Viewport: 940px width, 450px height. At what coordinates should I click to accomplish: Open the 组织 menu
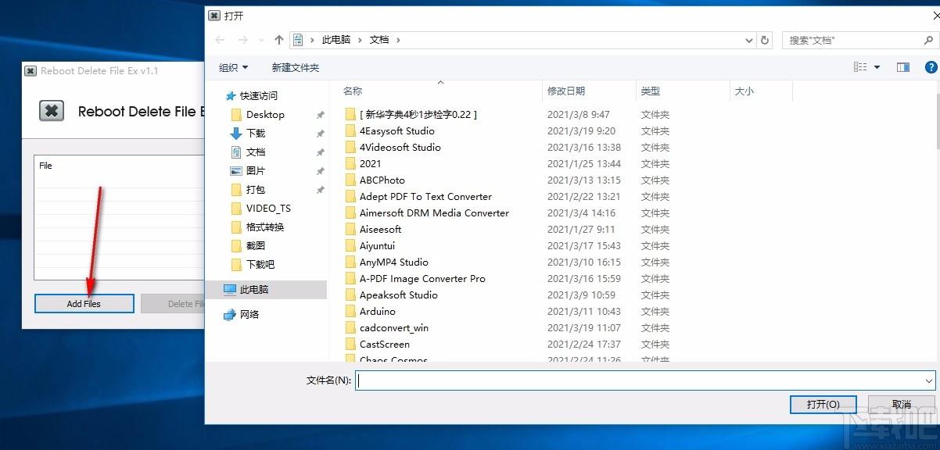point(233,67)
